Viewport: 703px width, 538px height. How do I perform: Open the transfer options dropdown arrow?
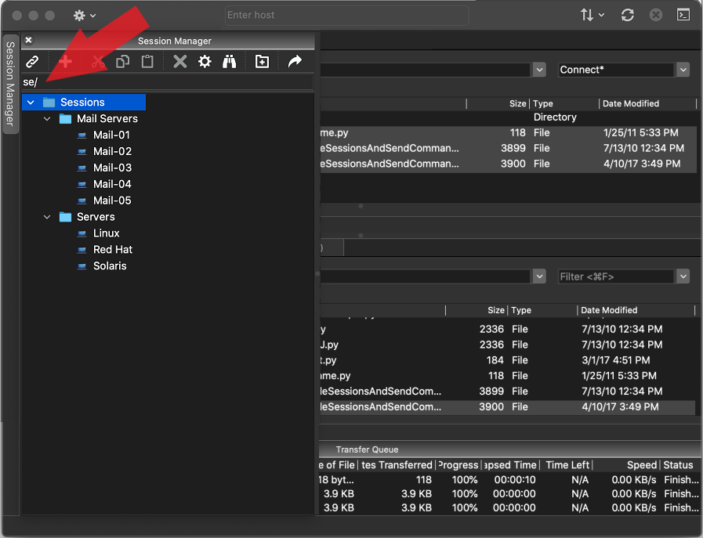(x=602, y=15)
